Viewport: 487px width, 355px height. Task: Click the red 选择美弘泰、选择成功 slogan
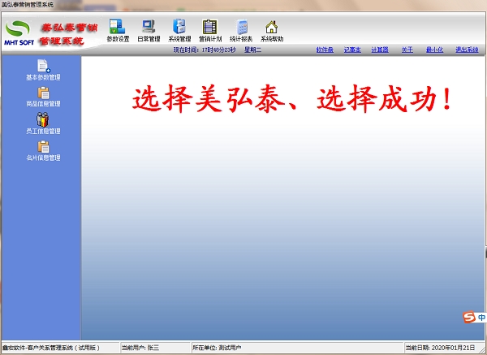(x=292, y=99)
